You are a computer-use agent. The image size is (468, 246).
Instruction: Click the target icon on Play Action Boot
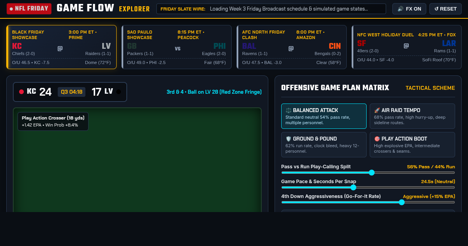(377, 139)
